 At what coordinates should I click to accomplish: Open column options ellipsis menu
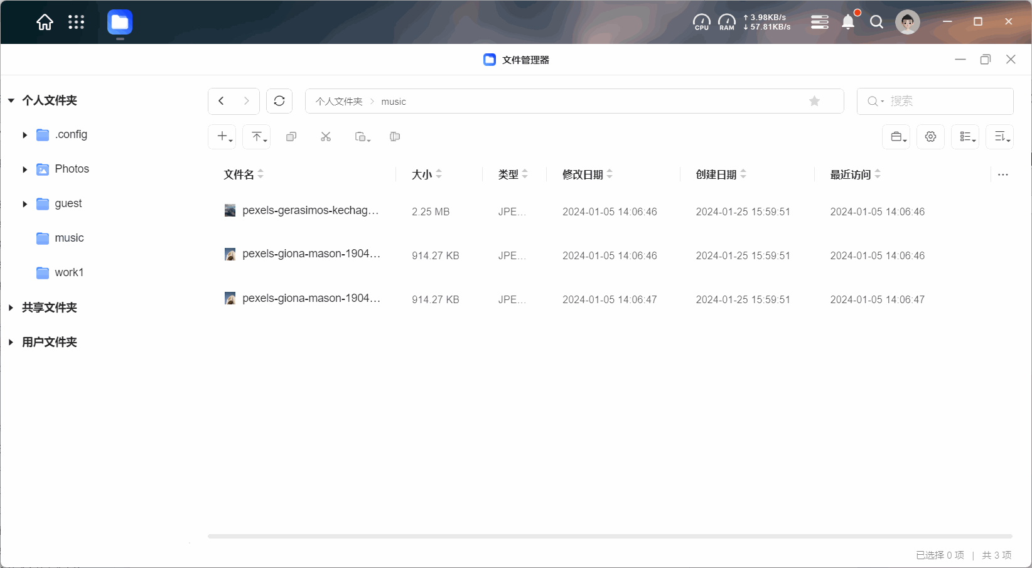[1003, 174]
